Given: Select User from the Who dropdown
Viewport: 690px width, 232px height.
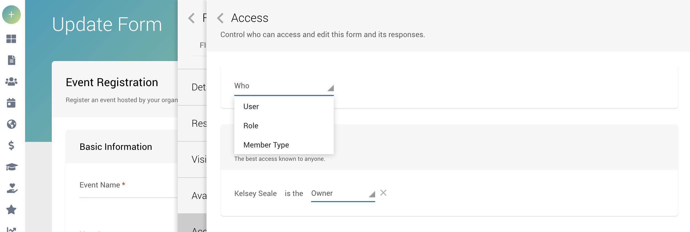Looking at the screenshot, I should pos(251,106).
